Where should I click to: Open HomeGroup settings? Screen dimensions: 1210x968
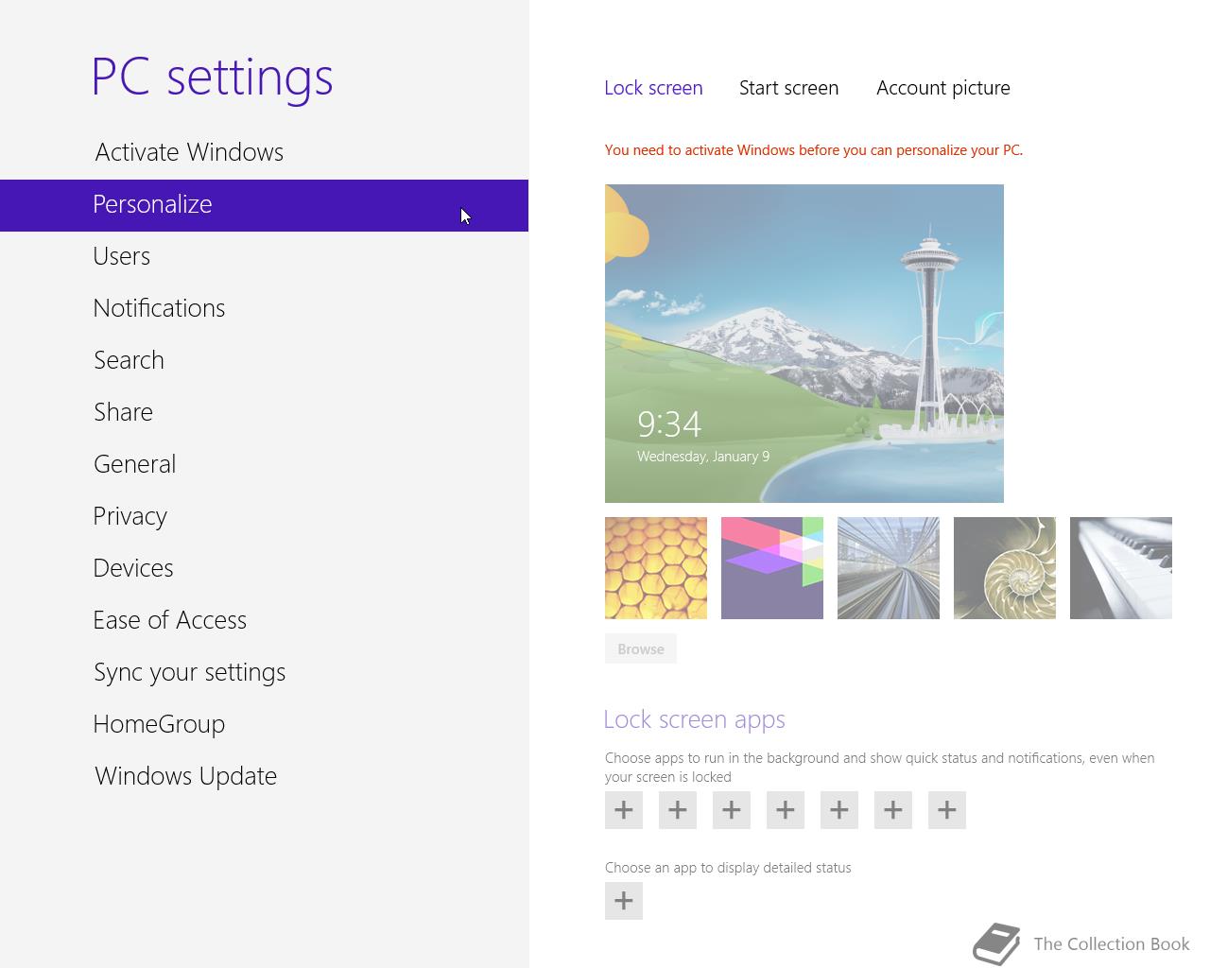(264, 724)
